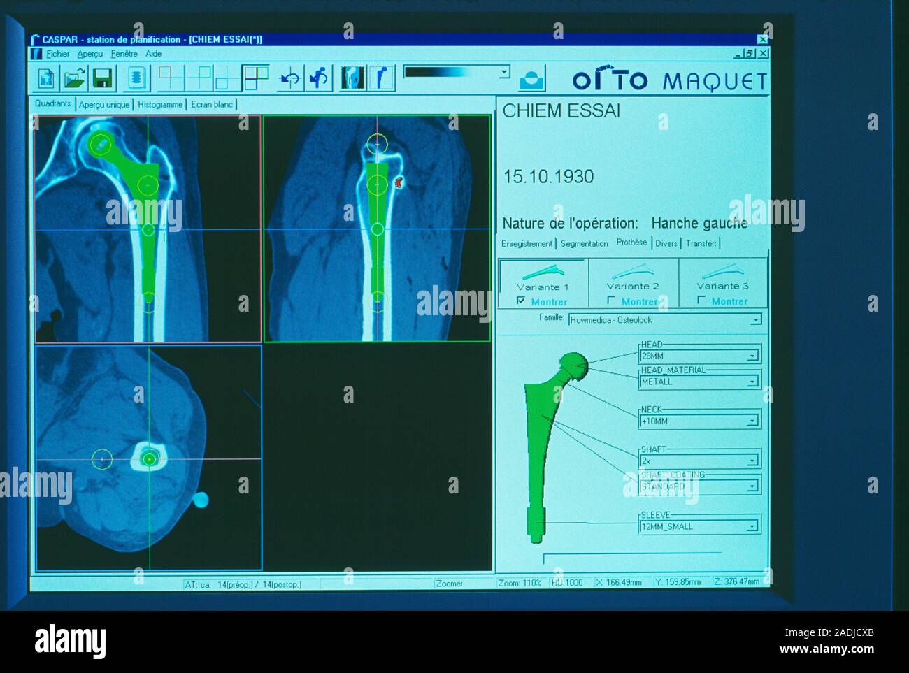Click the prosthesis stem toolbar icon
The image size is (909, 673).
click(382, 78)
